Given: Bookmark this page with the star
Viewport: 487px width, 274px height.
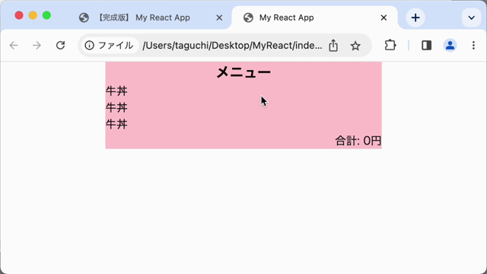Looking at the screenshot, I should 355,46.
